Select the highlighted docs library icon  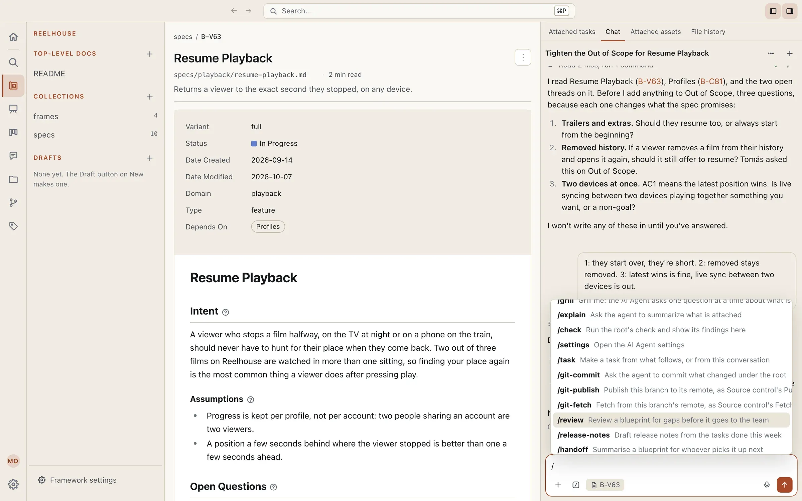pos(13,86)
